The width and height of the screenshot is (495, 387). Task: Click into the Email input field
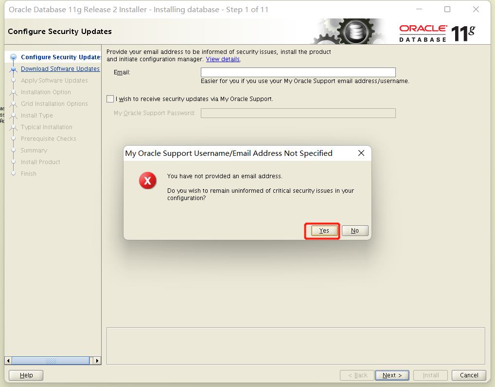click(298, 72)
